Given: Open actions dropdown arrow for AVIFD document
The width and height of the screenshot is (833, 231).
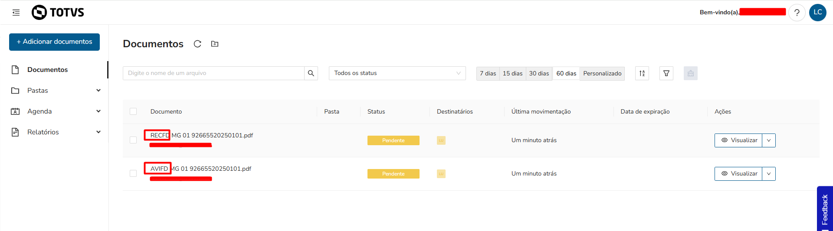Looking at the screenshot, I should tap(769, 174).
